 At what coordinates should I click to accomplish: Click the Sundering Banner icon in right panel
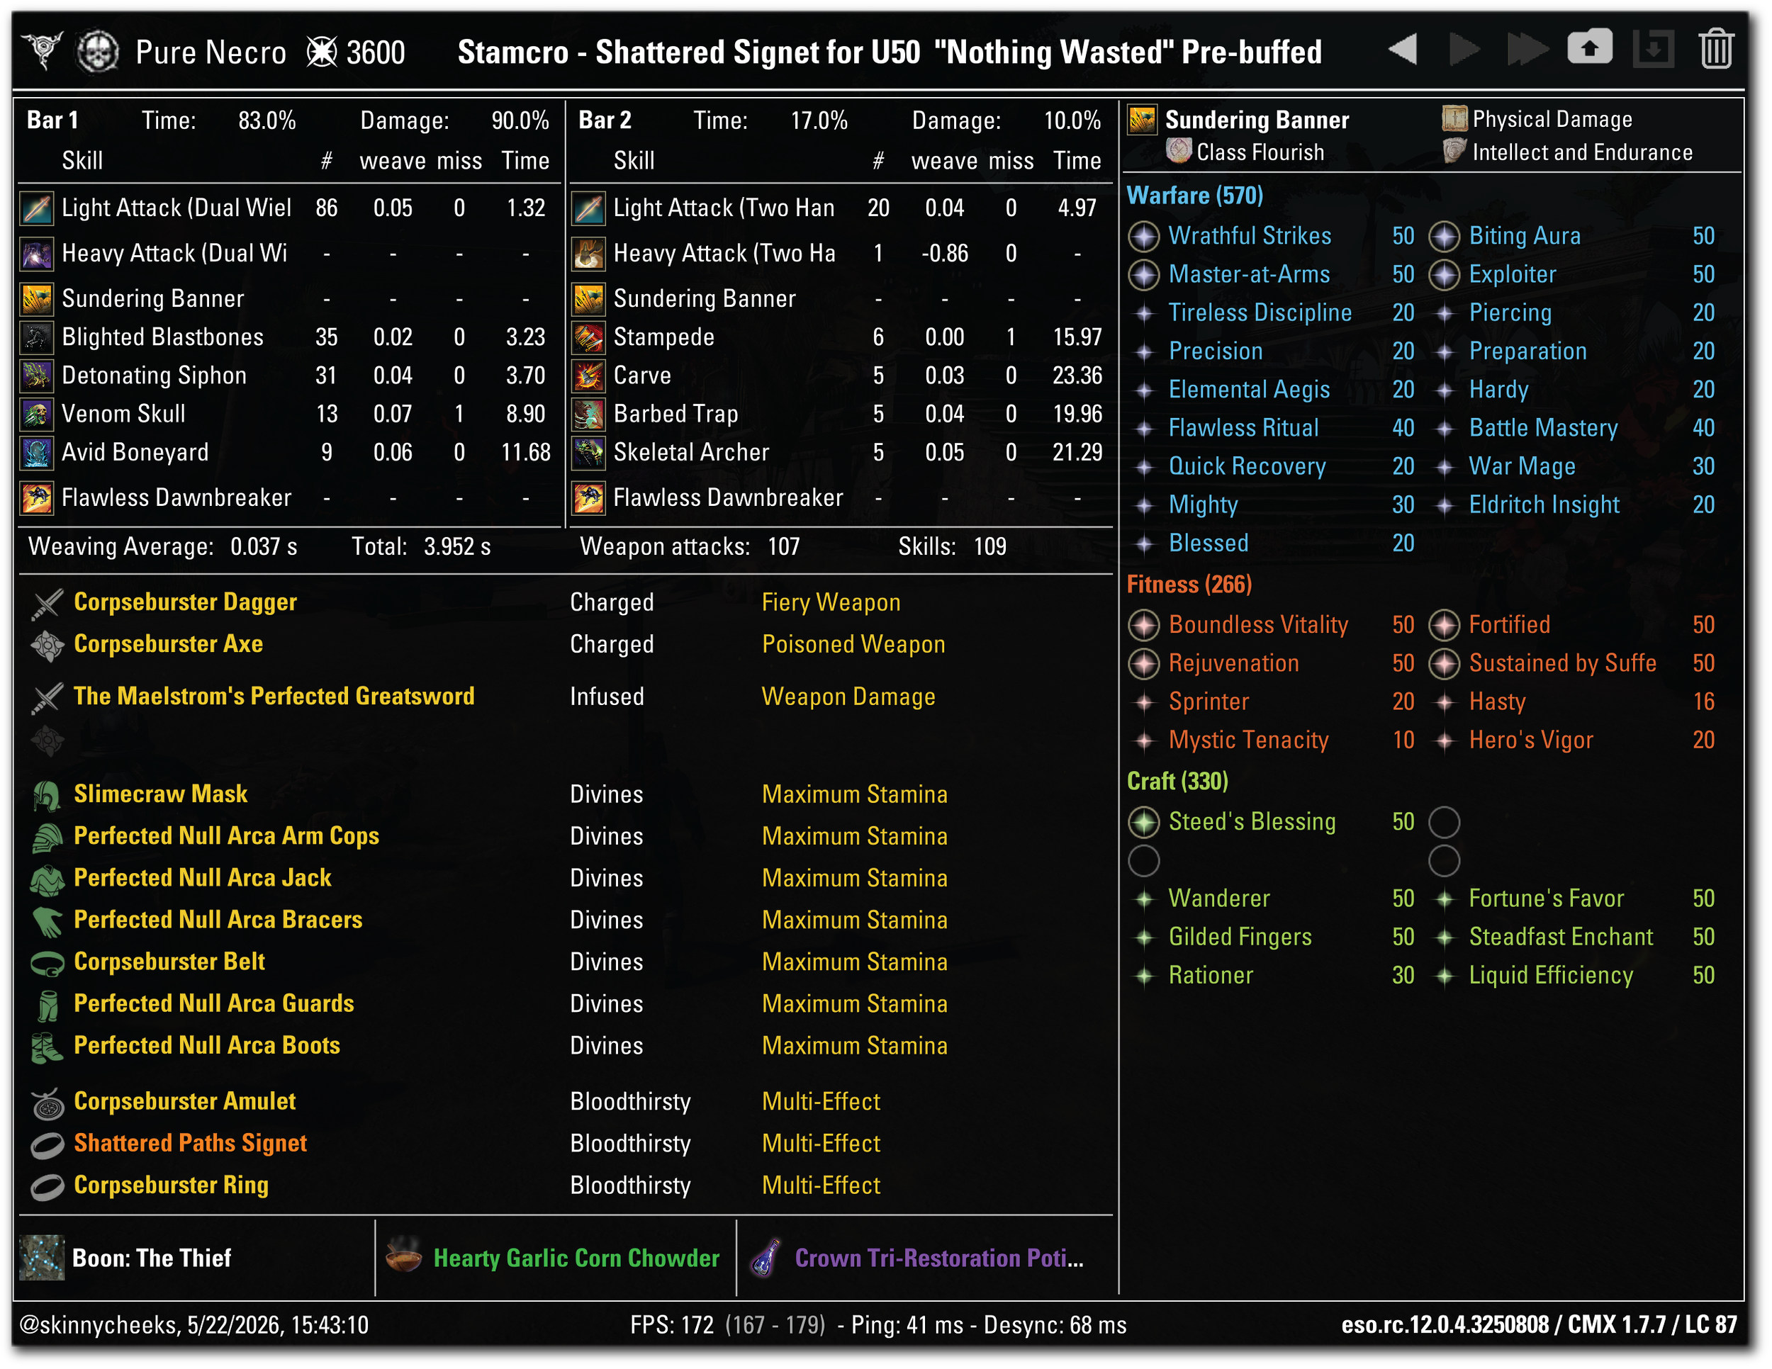point(1143,120)
